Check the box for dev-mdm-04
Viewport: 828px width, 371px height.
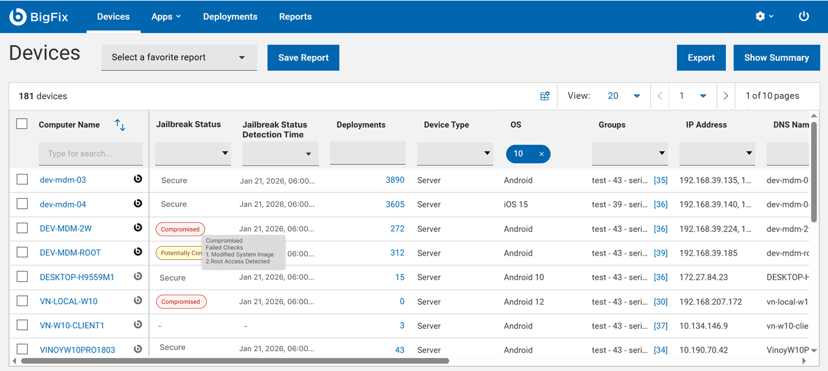pyautogui.click(x=22, y=203)
